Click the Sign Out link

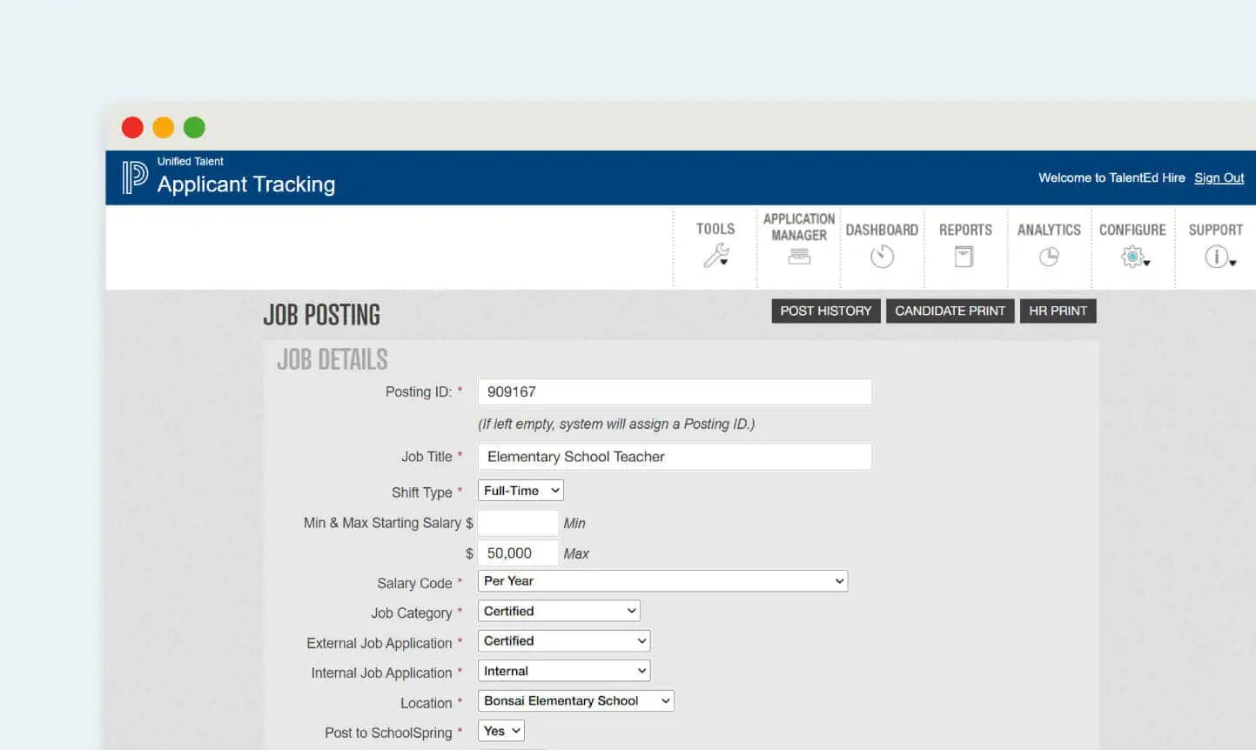[1219, 177]
